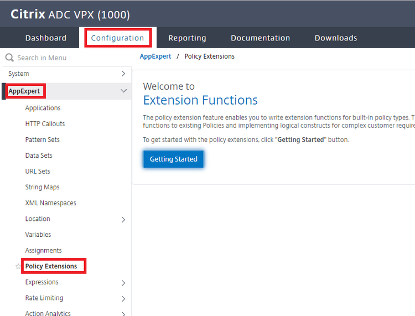Select XML Namespaces menu item
The height and width of the screenshot is (316, 415).
pos(50,203)
